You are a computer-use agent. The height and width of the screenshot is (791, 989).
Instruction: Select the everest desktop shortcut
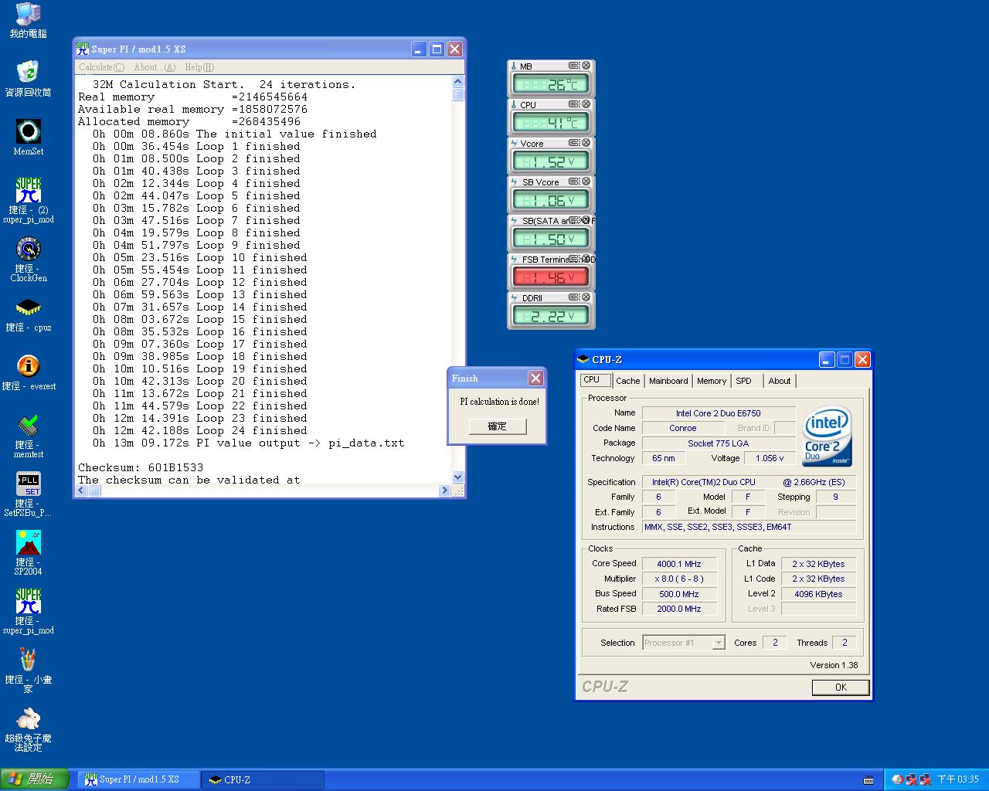[x=28, y=373]
